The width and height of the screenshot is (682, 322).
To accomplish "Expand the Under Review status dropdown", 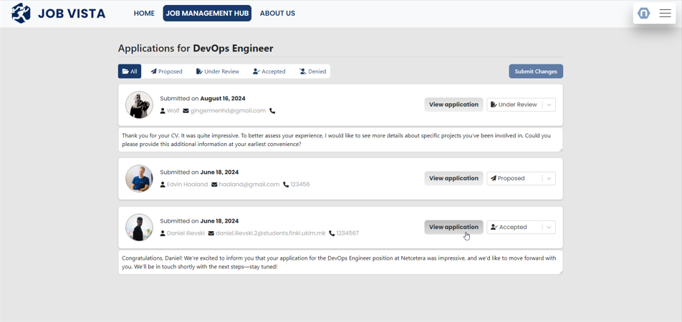I will pyautogui.click(x=549, y=104).
